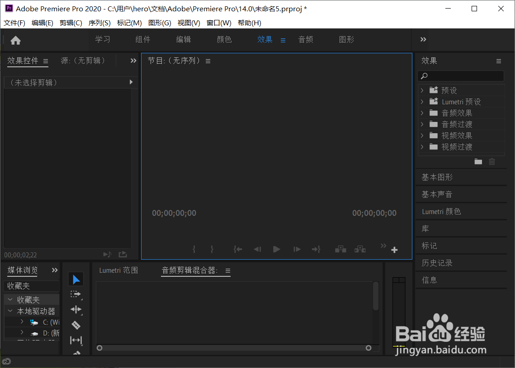Open the 基本声音 panel
This screenshot has height=368, width=515.
(x=437, y=195)
